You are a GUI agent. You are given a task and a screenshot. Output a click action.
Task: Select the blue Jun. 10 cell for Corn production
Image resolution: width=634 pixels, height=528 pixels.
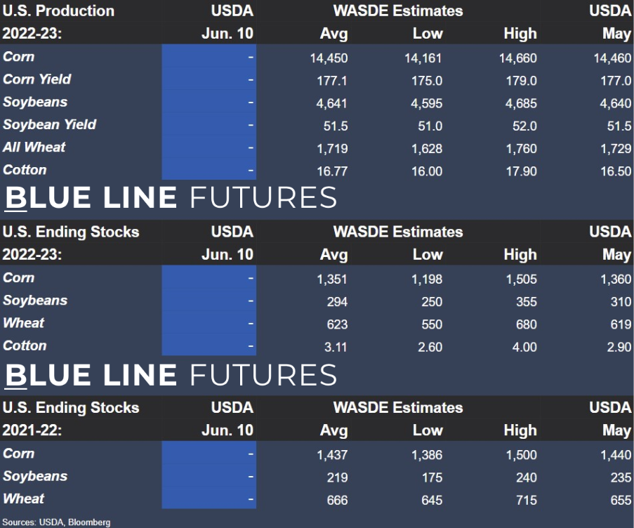209,57
